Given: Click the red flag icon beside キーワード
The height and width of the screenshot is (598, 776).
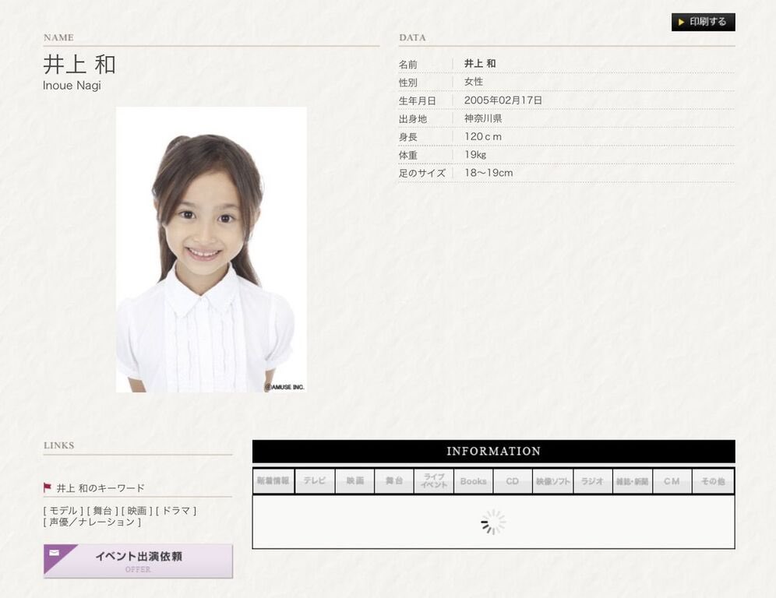Looking at the screenshot, I should 48,487.
